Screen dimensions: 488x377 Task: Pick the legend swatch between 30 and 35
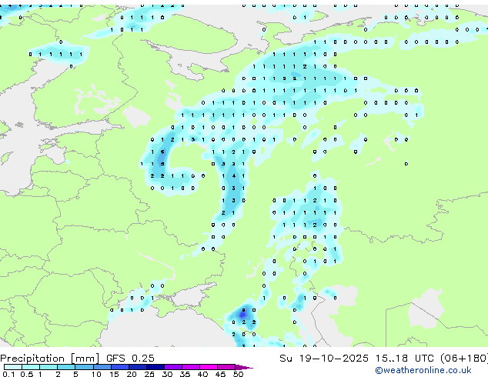point(173,367)
